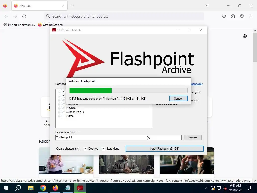The height and width of the screenshot is (193, 257).
Task: Click the installing progress bar
Action: point(128,90)
